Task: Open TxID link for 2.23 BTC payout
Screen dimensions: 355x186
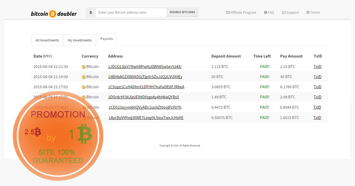Action: coord(317,67)
